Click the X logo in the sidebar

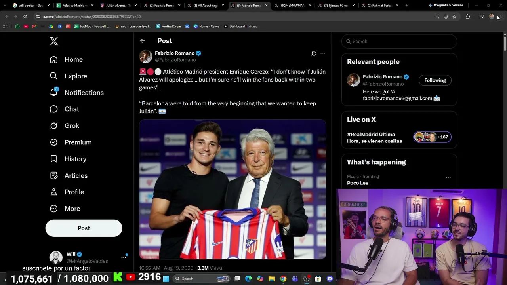coord(54,41)
